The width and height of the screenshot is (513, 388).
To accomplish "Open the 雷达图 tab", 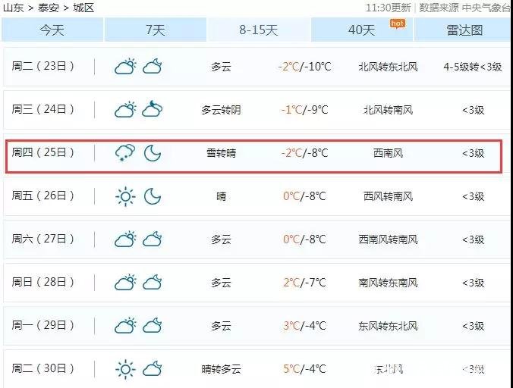I will point(464,30).
